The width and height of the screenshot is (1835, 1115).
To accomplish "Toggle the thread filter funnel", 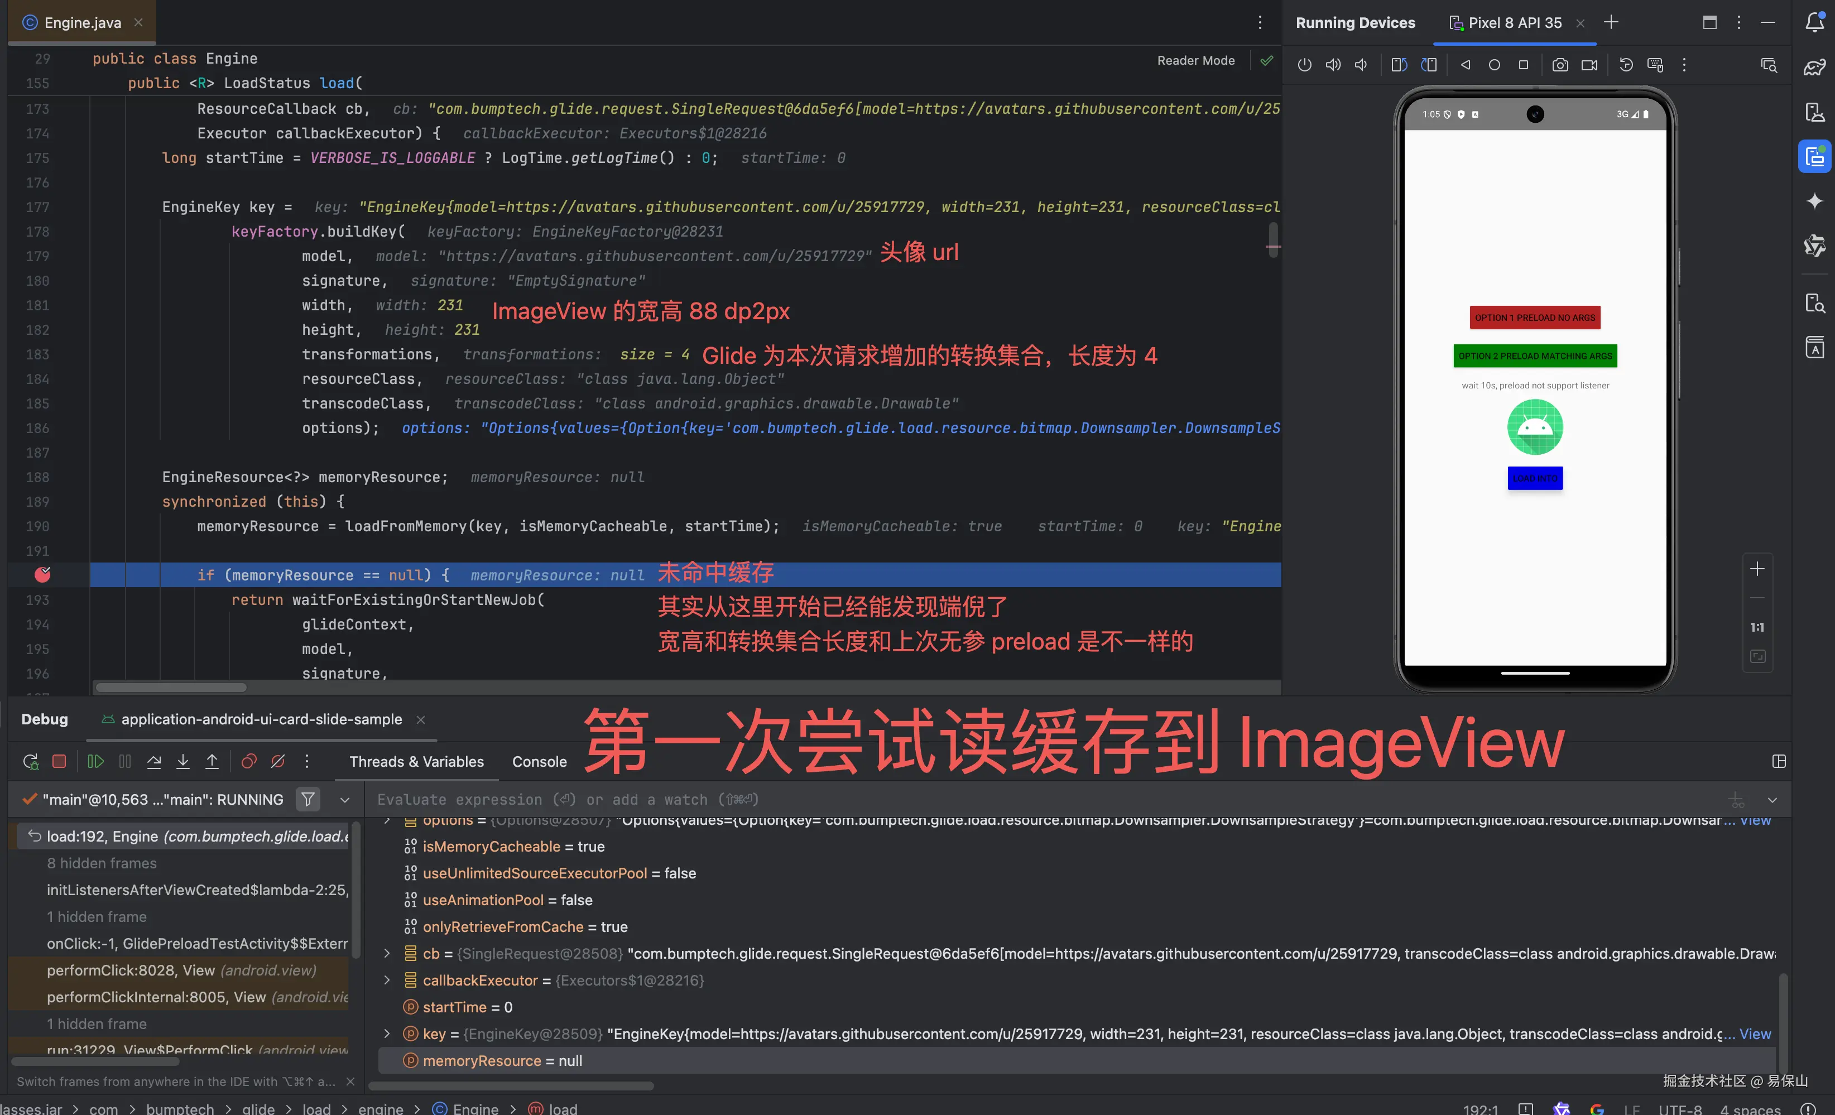I will point(308,799).
